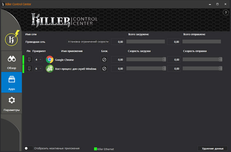Click total uploaded value for Проводная сеть
Image resolution: width=231 pixels, height=152 pixels.
coord(174,42)
